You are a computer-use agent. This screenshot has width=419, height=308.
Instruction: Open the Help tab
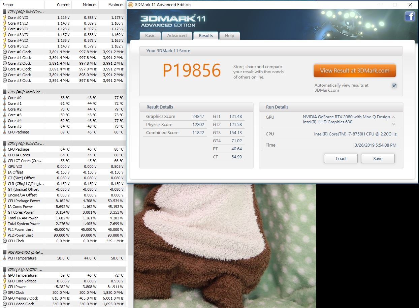[229, 36]
